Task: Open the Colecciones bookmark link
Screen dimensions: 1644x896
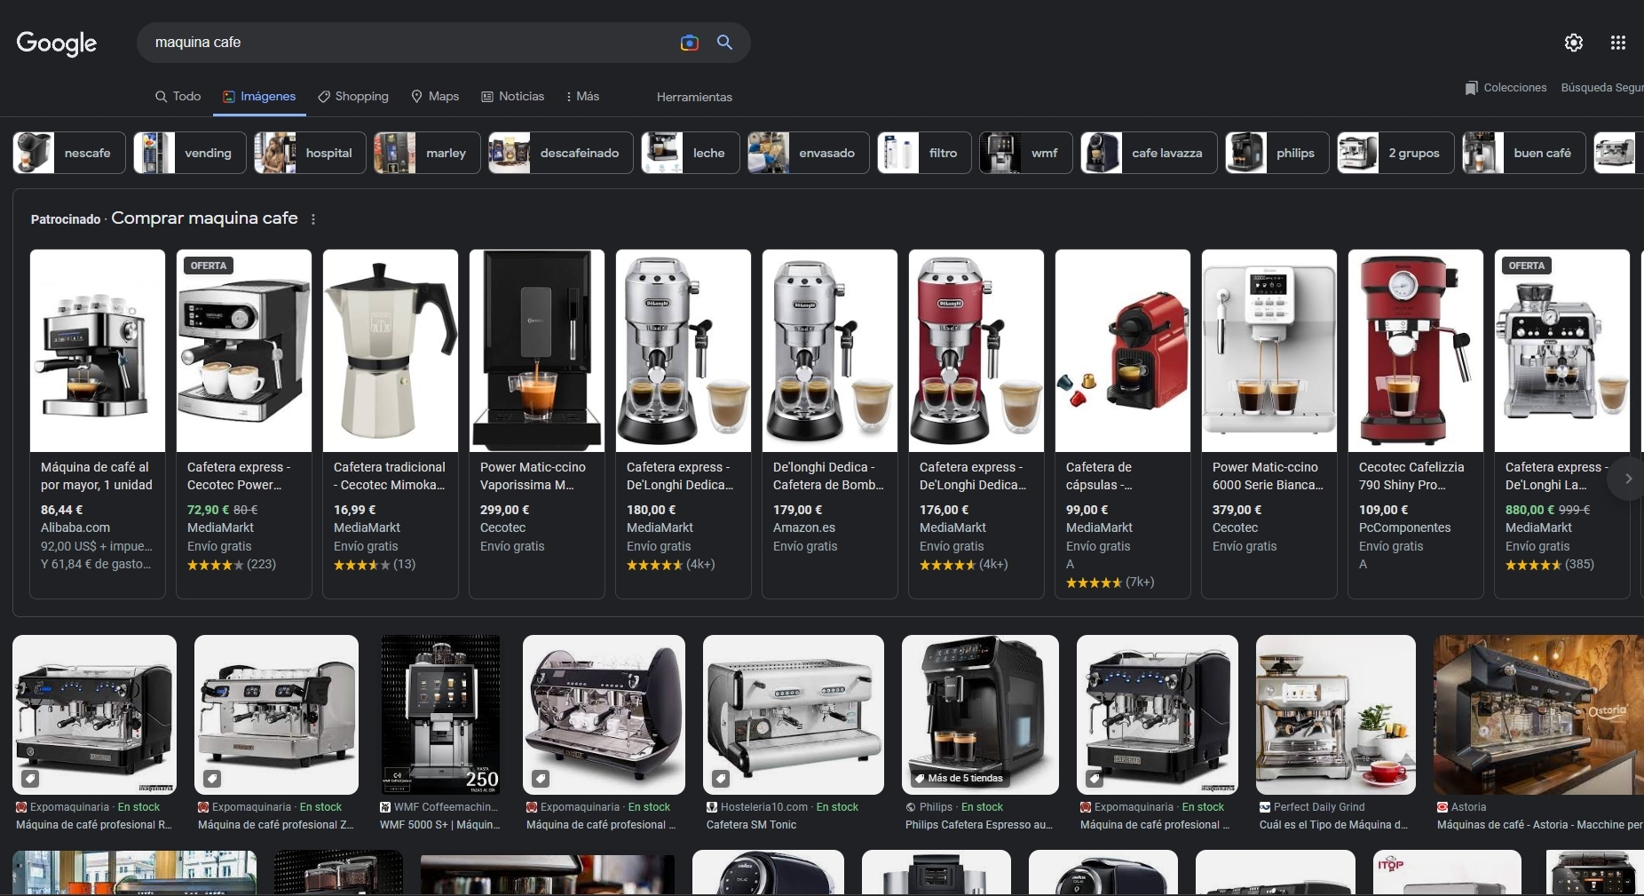Action: pos(1506,88)
